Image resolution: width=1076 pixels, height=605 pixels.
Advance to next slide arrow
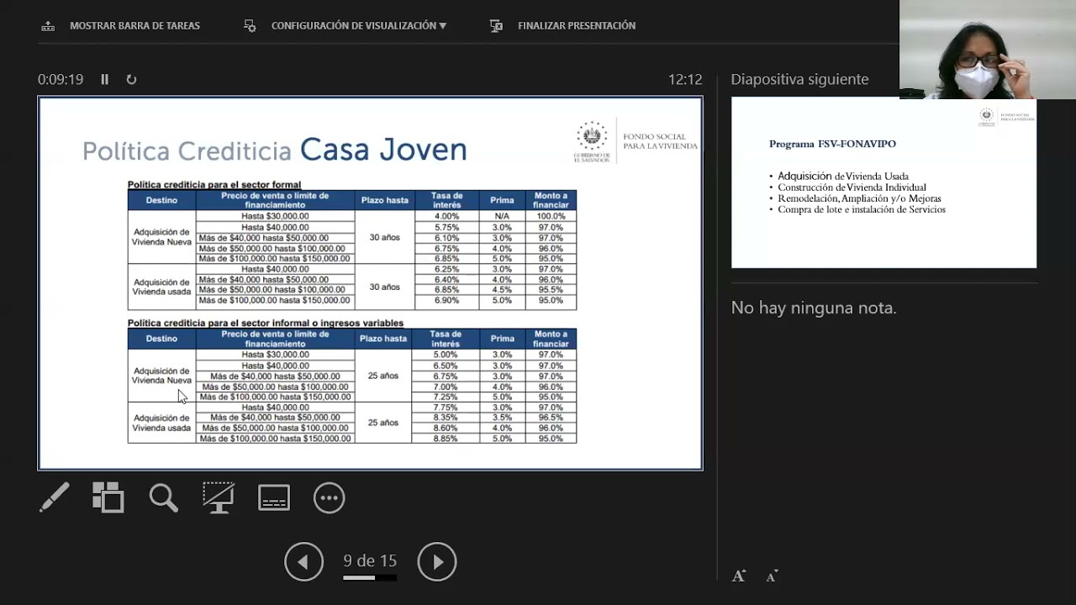[x=437, y=561]
